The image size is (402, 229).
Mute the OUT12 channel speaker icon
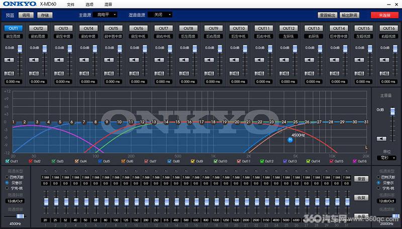coord(284,60)
